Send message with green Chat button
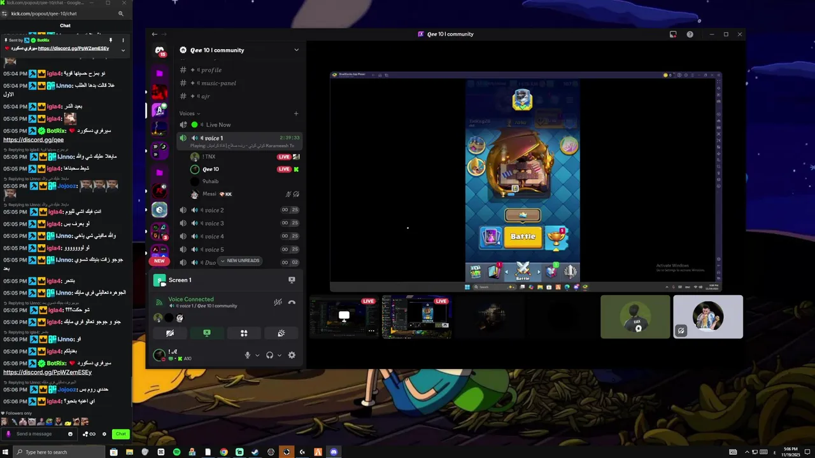 [x=120, y=434]
